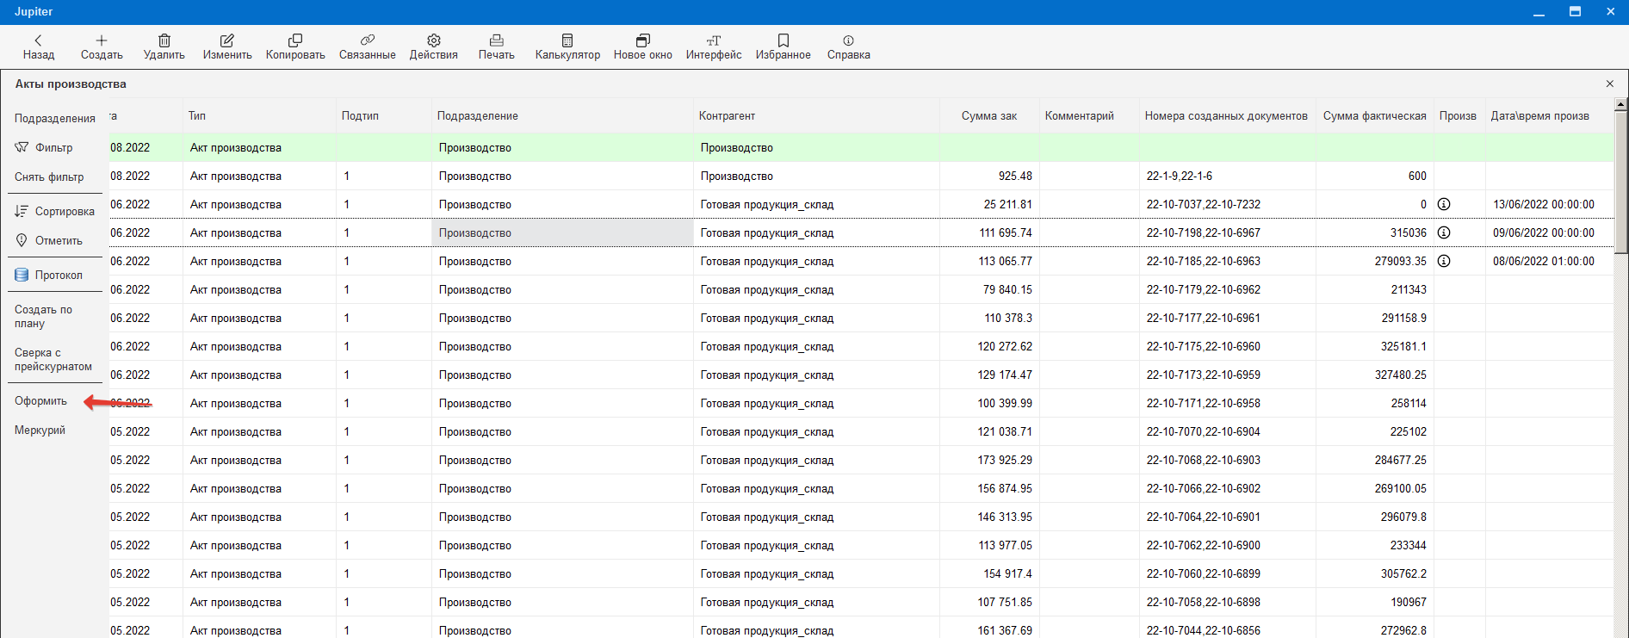Viewport: 1629px width, 638px height.
Task: Click Номера созданных документов column header
Action: point(1226,115)
